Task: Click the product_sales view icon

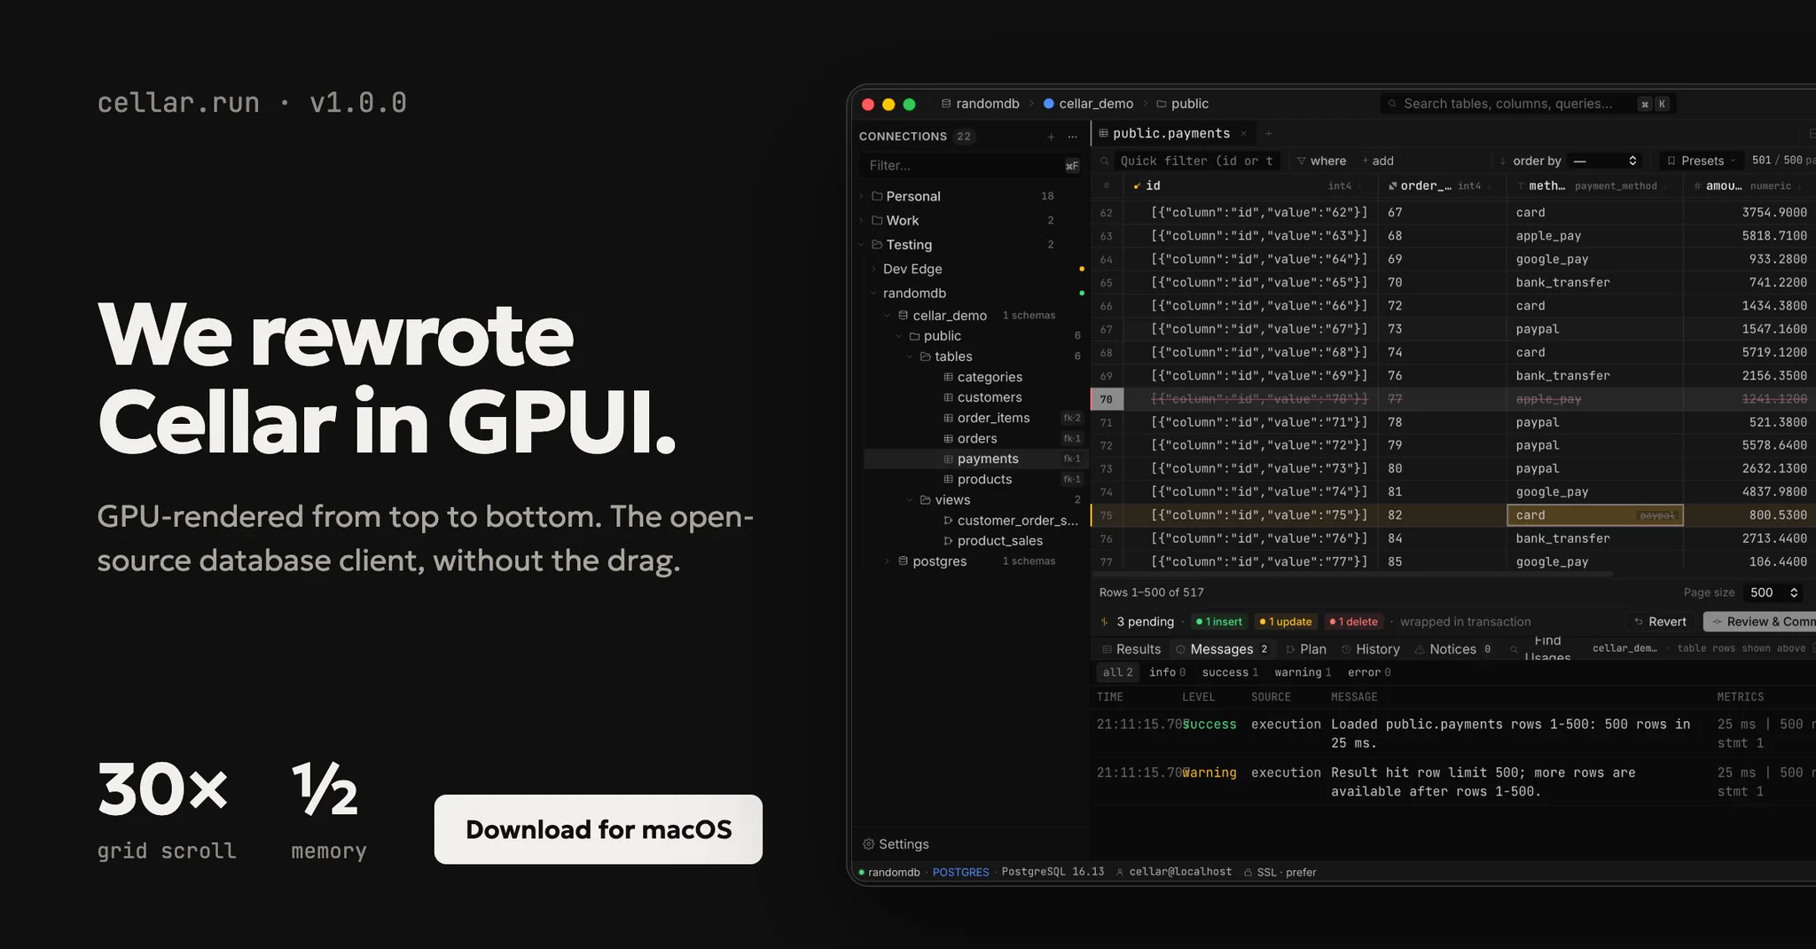Action: pos(948,541)
